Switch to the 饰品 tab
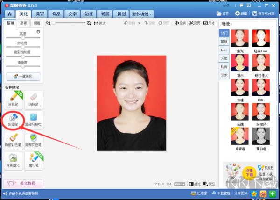Viewport: 280px width, 200px height. (56, 14)
